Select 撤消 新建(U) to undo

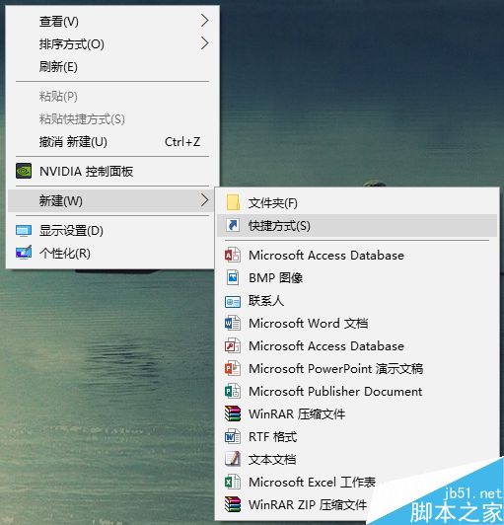[x=112, y=142]
